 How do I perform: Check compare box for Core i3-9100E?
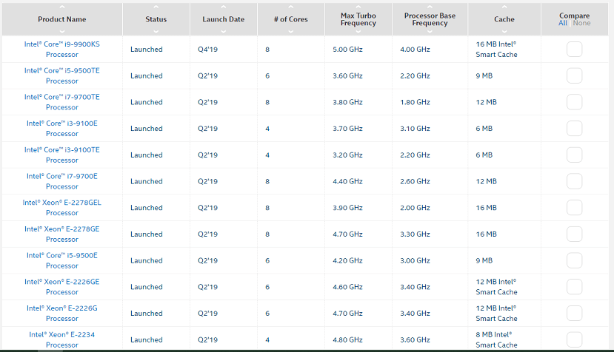click(x=574, y=128)
